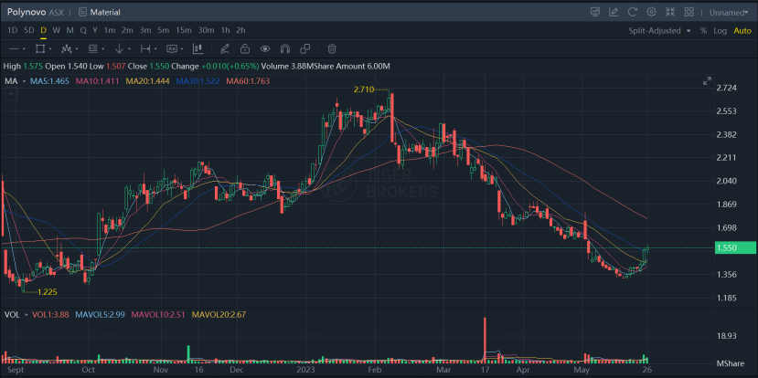Select the measure range tool
This screenshot has width=758, height=378.
[145, 48]
